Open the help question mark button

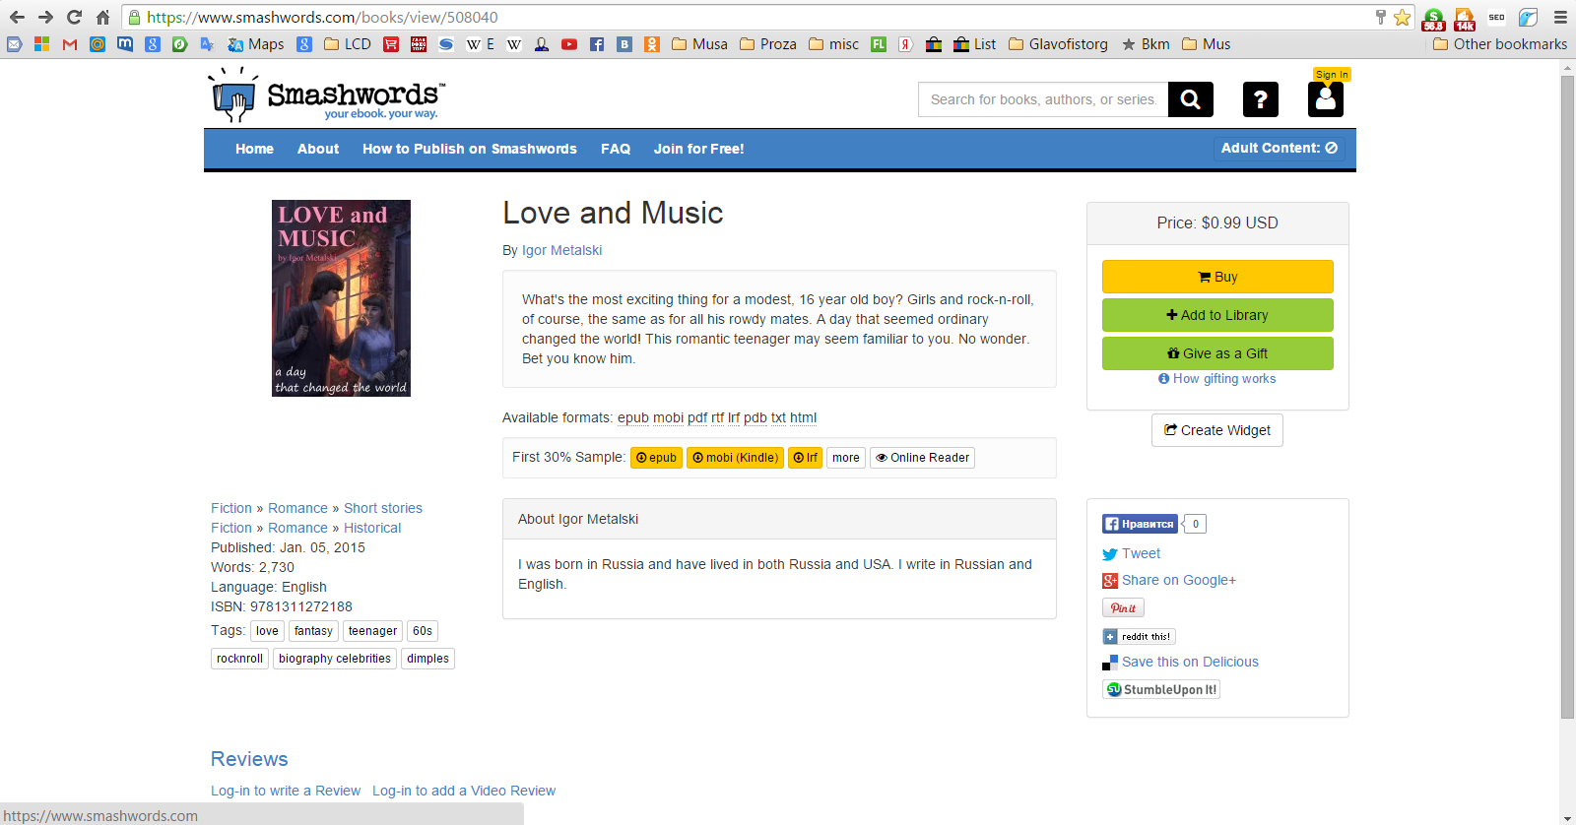[x=1261, y=99]
